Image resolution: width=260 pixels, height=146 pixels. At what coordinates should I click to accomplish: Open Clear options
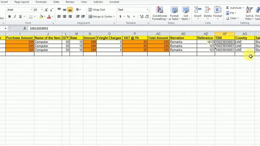coord(232,18)
